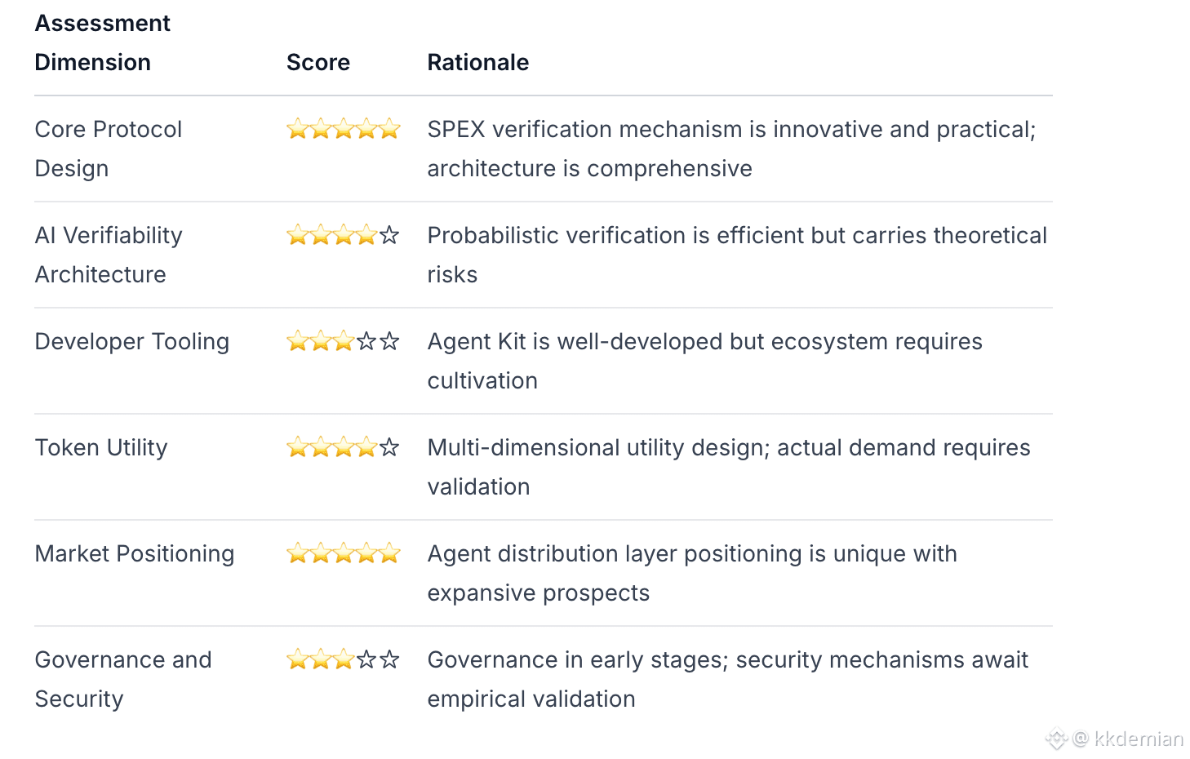Click the Token Utility star rating

pos(343,447)
